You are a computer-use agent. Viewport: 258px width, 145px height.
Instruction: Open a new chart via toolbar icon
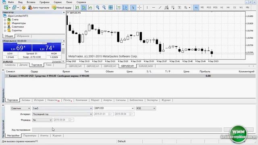[x=6, y=8]
